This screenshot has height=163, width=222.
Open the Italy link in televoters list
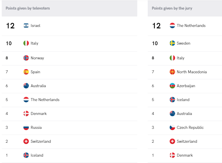pyautogui.click(x=35, y=43)
